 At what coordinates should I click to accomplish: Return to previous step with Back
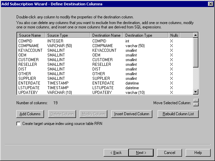tap(116, 153)
